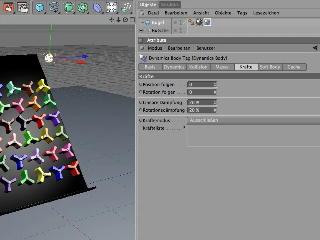Expand the Rutsche object tree
Screen dimensions: 320x240
pos(141,31)
